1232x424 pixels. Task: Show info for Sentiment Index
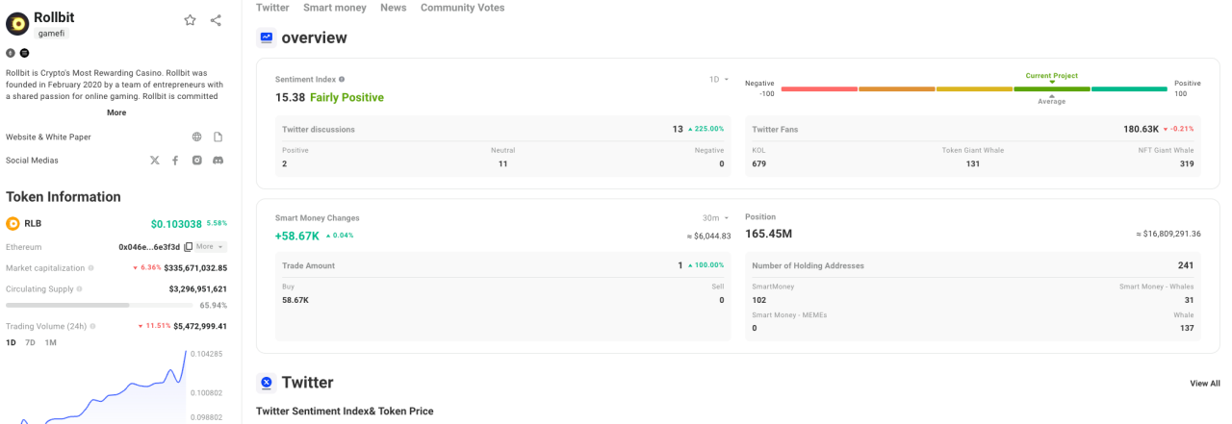(342, 80)
